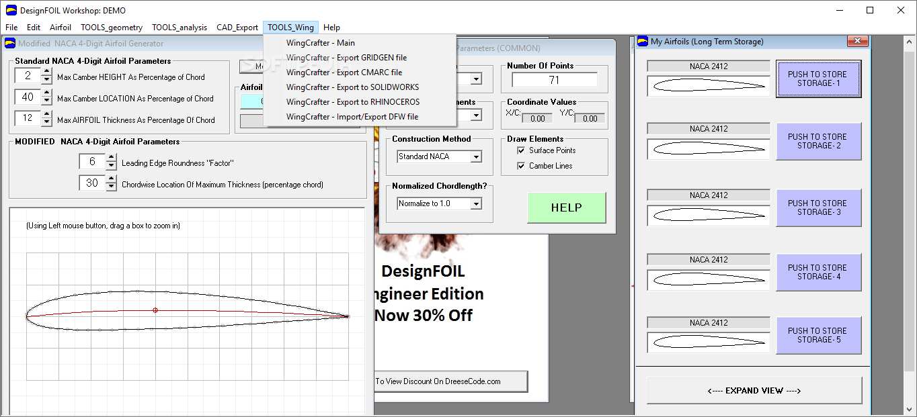The width and height of the screenshot is (917, 417).
Task: Decrease Chordwise Location of Maximum Thickness
Action: pos(111,187)
